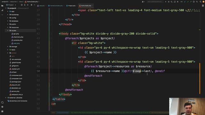Show VCS history clock icon

point(193,2)
